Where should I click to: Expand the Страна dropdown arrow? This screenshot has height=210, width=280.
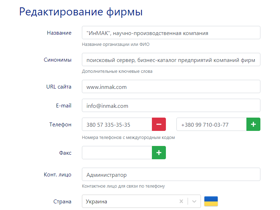pos(194,201)
